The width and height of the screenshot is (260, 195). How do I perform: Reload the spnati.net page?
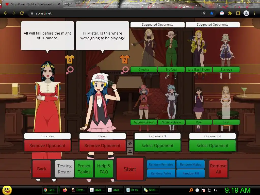22,13
